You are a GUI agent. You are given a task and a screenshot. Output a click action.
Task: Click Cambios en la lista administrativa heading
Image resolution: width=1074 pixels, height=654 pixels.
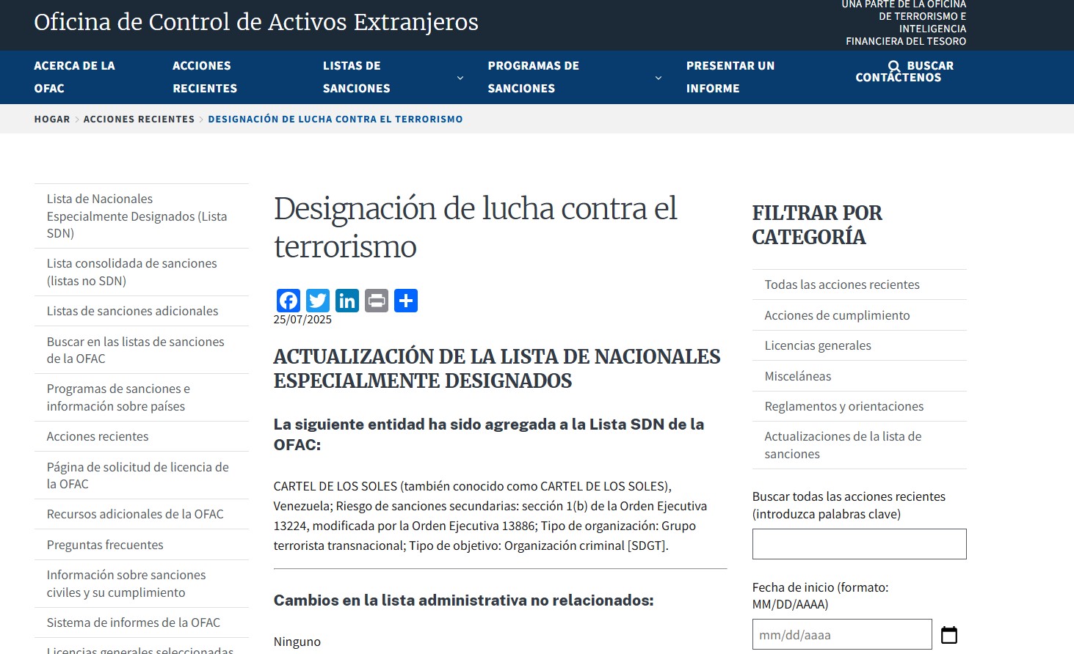[x=464, y=600]
